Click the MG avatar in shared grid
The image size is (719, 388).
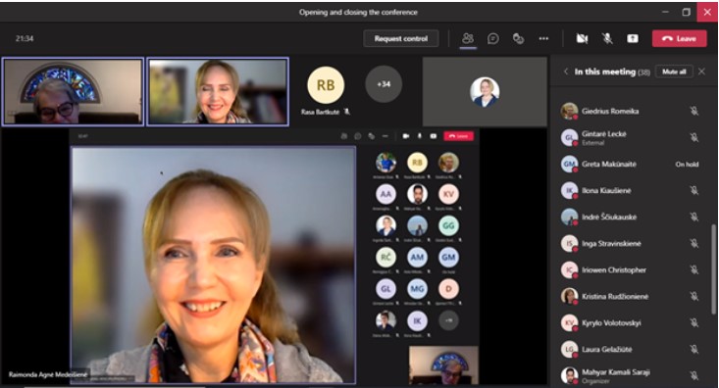click(x=417, y=289)
